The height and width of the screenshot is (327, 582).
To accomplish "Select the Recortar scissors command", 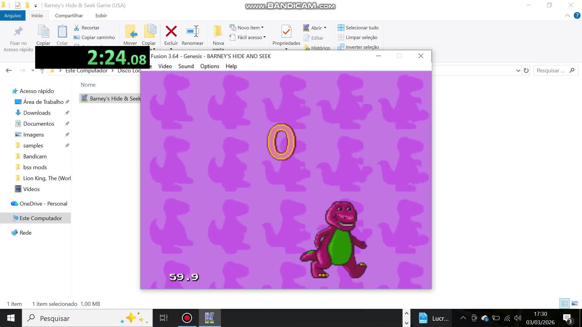I will (x=87, y=28).
